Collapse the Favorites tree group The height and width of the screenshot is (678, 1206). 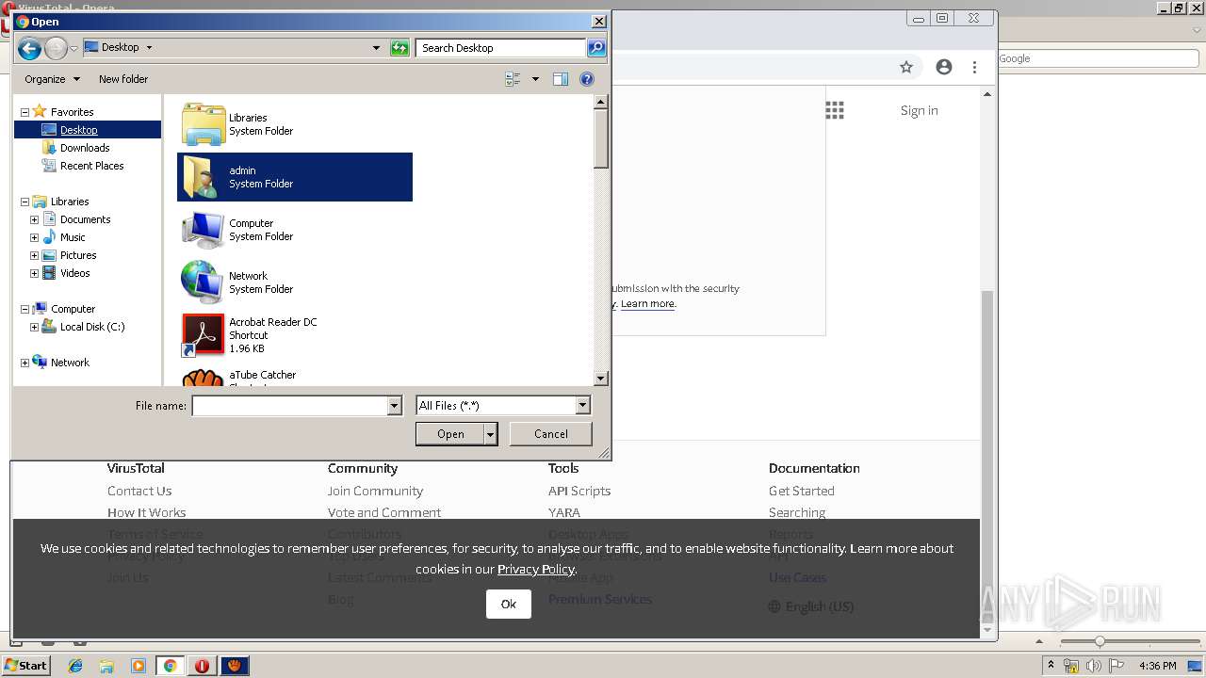[24, 112]
